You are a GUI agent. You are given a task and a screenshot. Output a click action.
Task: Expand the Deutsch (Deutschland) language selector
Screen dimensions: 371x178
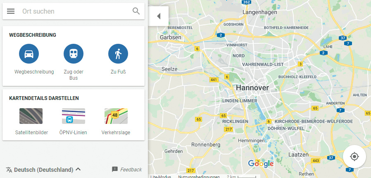43,170
